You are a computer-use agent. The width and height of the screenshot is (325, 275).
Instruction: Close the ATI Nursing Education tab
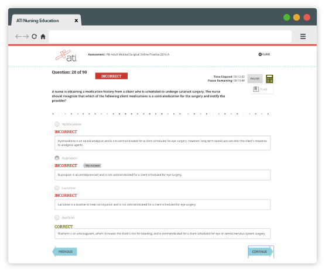[76, 20]
